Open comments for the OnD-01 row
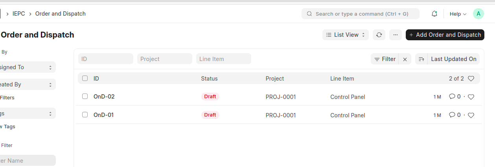The height and width of the screenshot is (167, 495). coord(455,115)
